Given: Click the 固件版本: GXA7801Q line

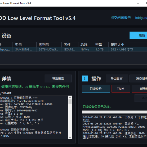Looking at the screenshot, I should tap(16, 107).
